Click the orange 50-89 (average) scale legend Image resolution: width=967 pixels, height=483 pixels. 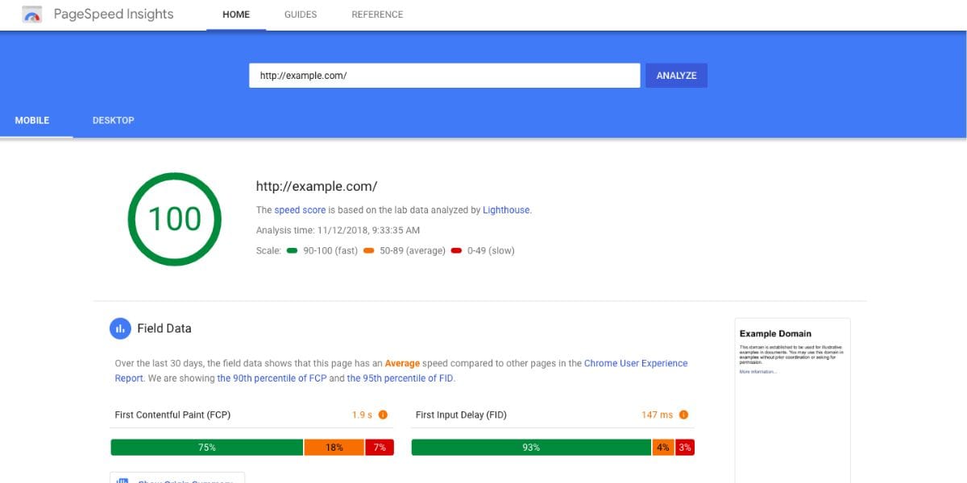pos(405,250)
